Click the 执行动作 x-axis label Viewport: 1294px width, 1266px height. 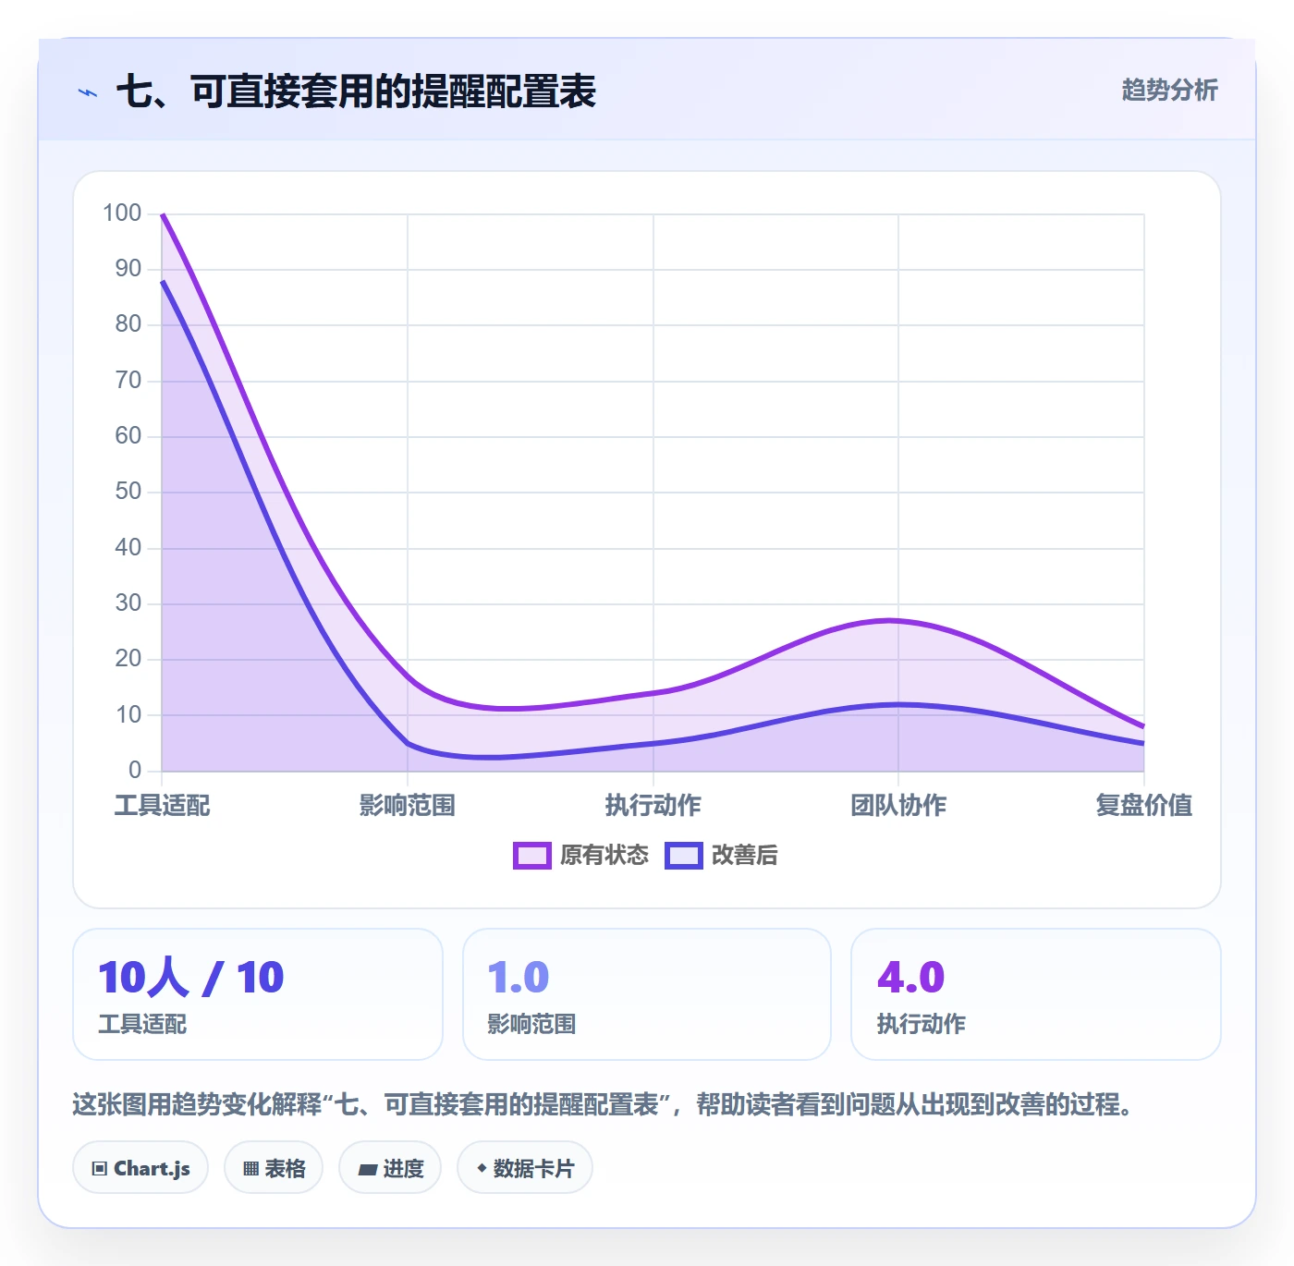(x=653, y=805)
